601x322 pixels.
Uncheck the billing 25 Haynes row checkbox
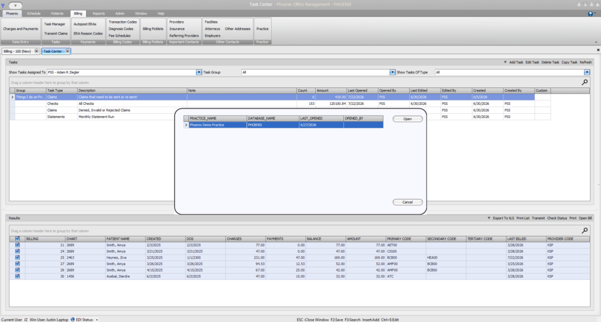coord(17,257)
